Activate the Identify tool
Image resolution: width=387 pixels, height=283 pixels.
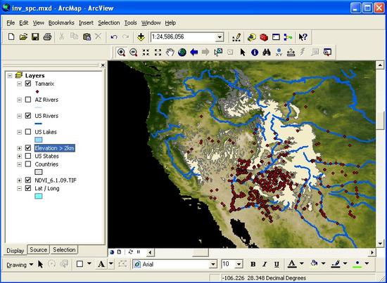(x=255, y=52)
